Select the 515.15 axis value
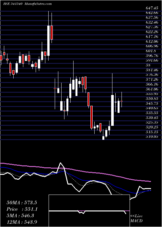The height and width of the screenshot is (227, 162). (x=152, y=132)
